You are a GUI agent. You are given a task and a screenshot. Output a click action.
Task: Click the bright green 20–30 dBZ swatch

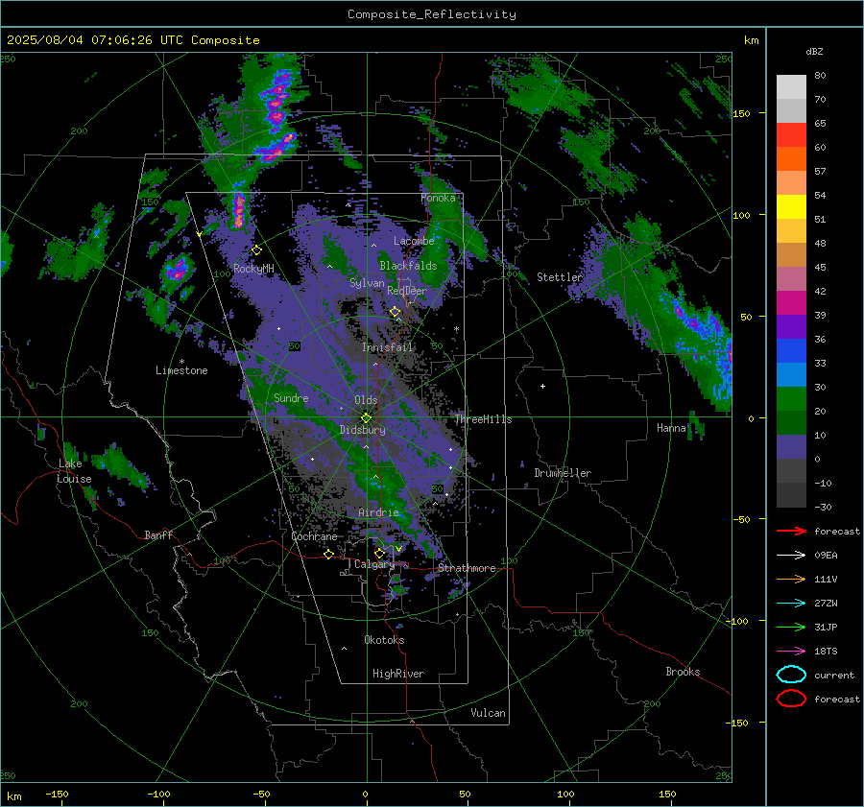791,398
